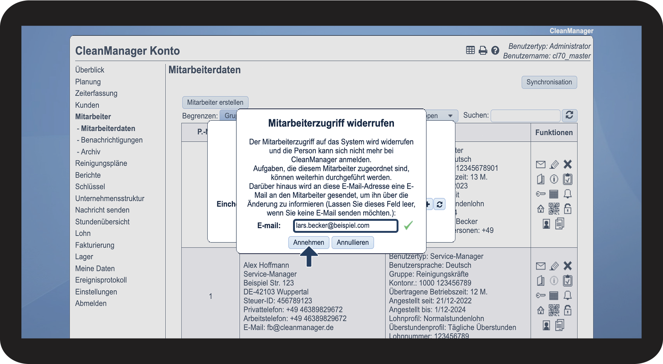
Task: Click the table grid icon in the header
Action: click(470, 50)
